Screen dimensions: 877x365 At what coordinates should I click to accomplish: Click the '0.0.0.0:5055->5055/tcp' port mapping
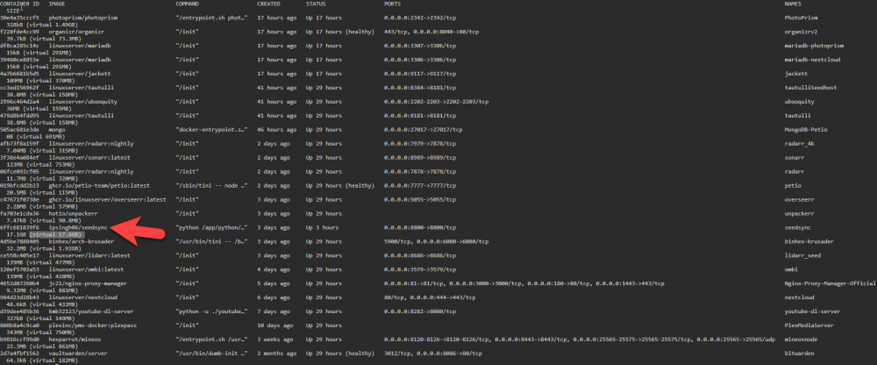(420, 200)
